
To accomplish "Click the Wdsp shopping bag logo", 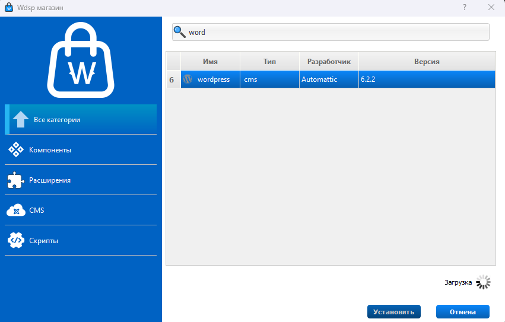I will 81,60.
